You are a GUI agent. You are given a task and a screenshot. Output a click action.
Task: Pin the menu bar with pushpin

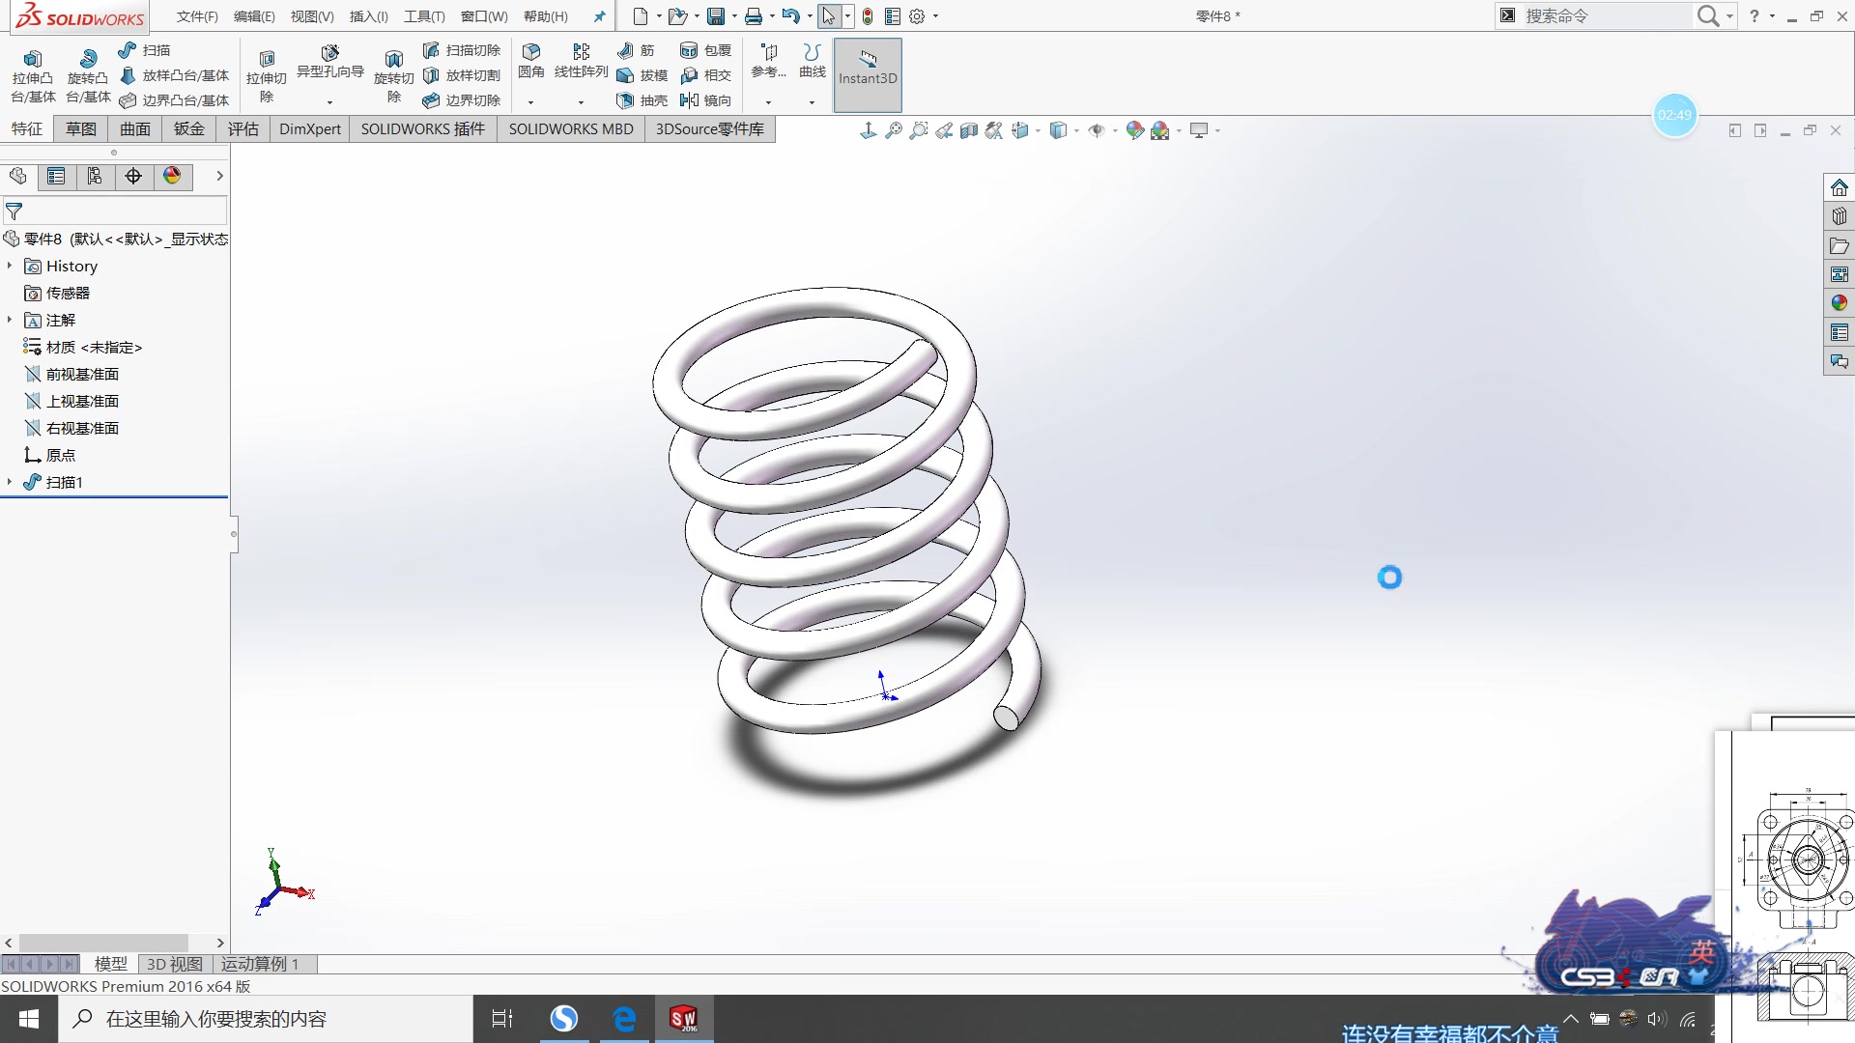click(600, 16)
